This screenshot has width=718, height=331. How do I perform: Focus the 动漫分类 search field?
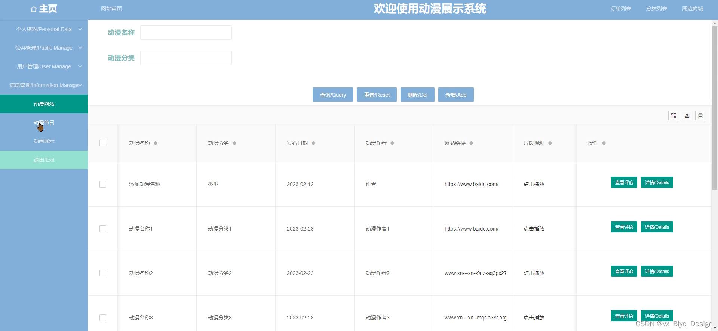click(x=186, y=58)
